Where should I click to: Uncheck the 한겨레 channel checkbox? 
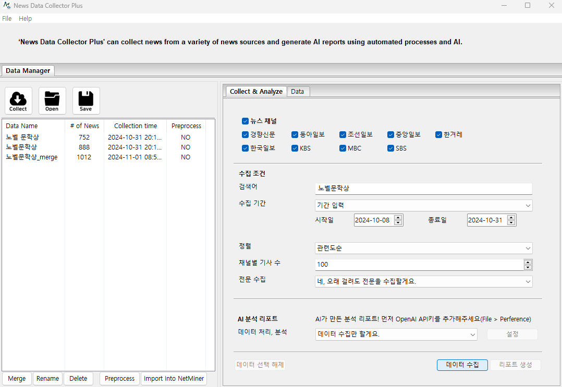tap(439, 134)
